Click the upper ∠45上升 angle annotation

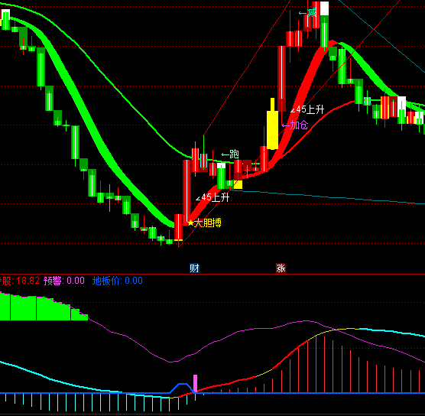pos(307,109)
